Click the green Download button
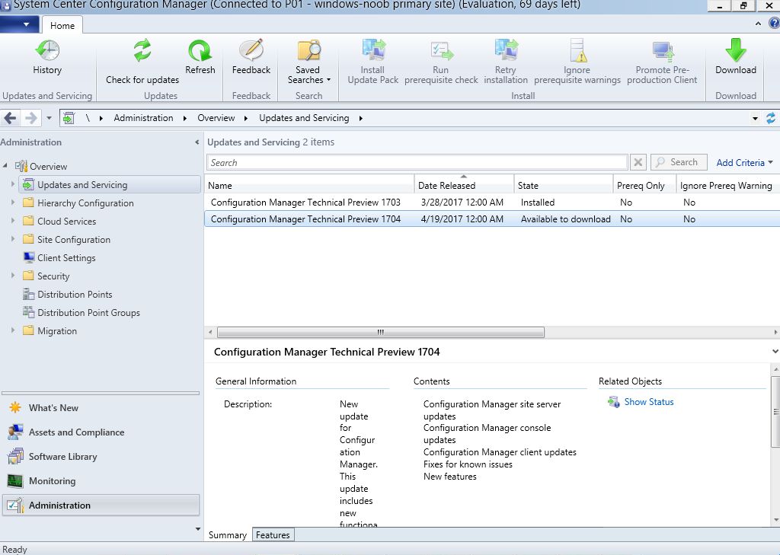 pos(736,57)
